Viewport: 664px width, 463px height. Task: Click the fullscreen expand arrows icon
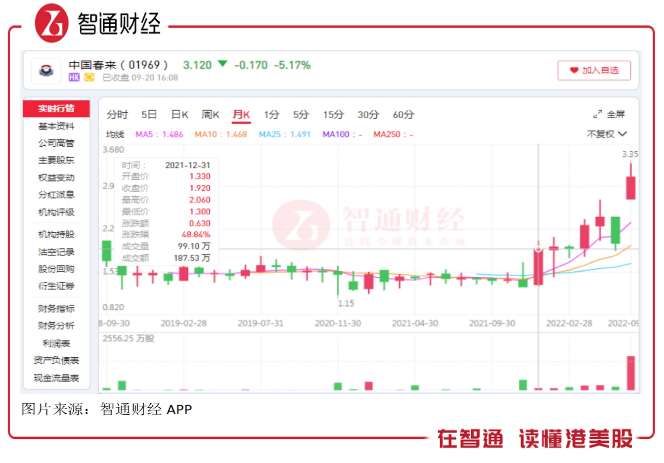point(597,115)
